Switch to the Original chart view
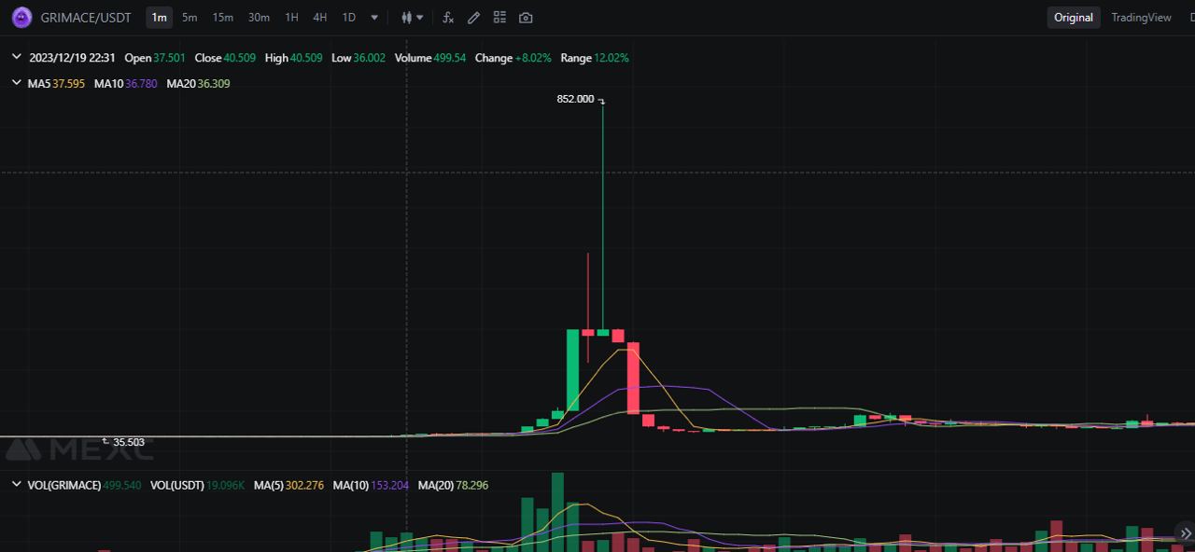 [x=1074, y=18]
